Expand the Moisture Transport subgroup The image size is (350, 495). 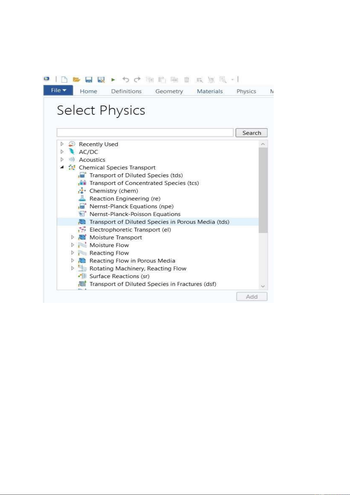(x=73, y=237)
